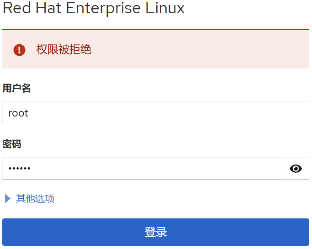
Task: Show the password using the eye icon
Action: pyautogui.click(x=296, y=169)
